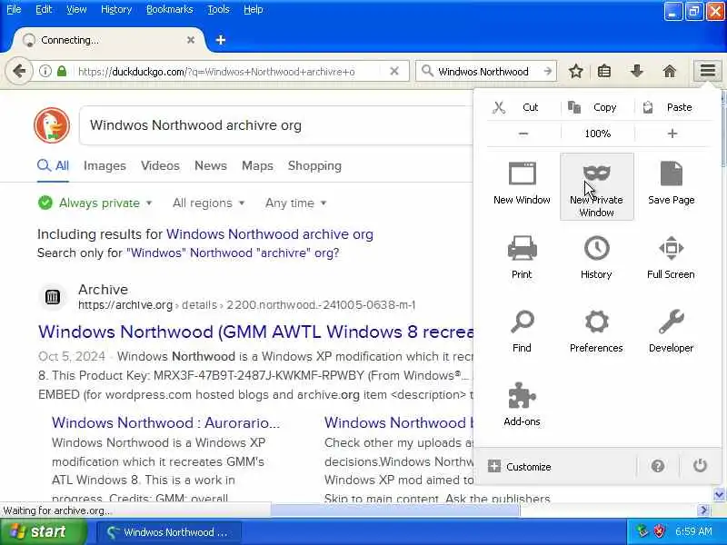Click the Archive site favicon

(x=53, y=297)
